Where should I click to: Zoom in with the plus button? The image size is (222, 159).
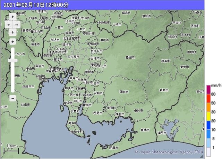13,42
